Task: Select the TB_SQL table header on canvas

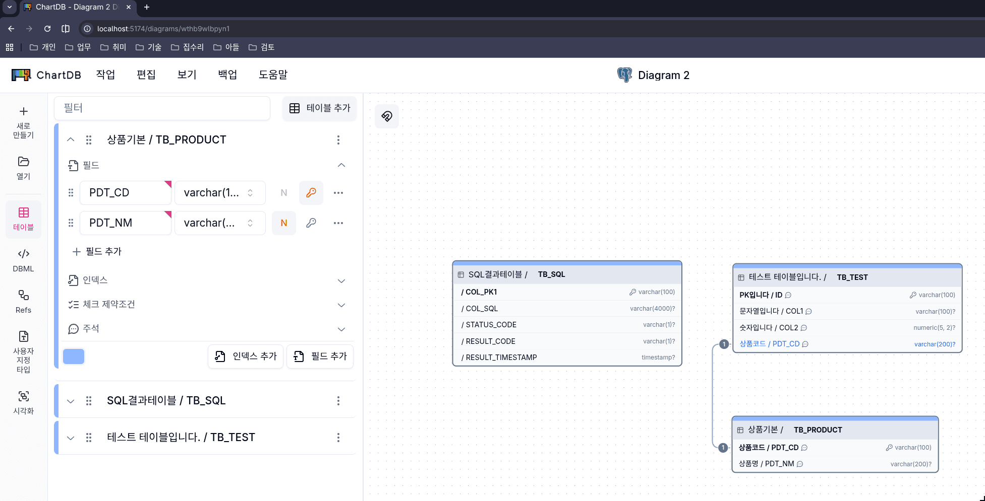Action: [567, 274]
